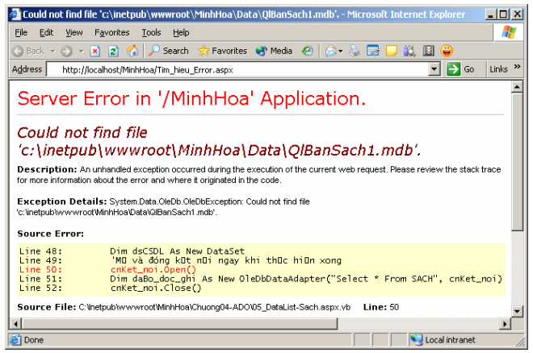Expand the Back button history arrow
This screenshot has height=353, width=533.
click(52, 50)
